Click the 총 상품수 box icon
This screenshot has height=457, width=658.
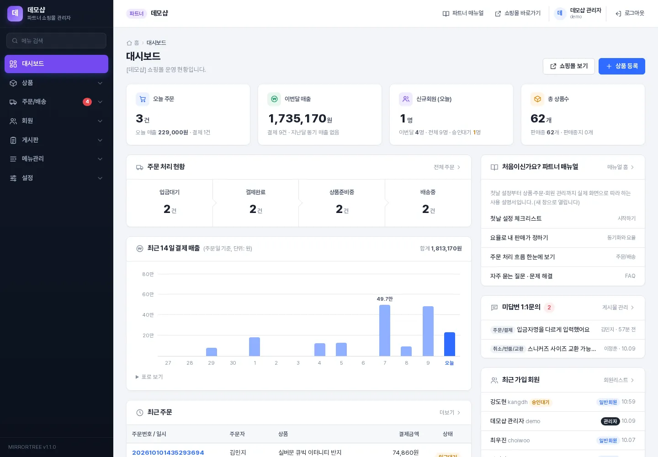[x=537, y=99]
